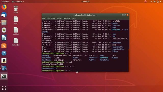Select the out.txt desktop file
This screenshot has height=92, width=163.
(16, 31)
